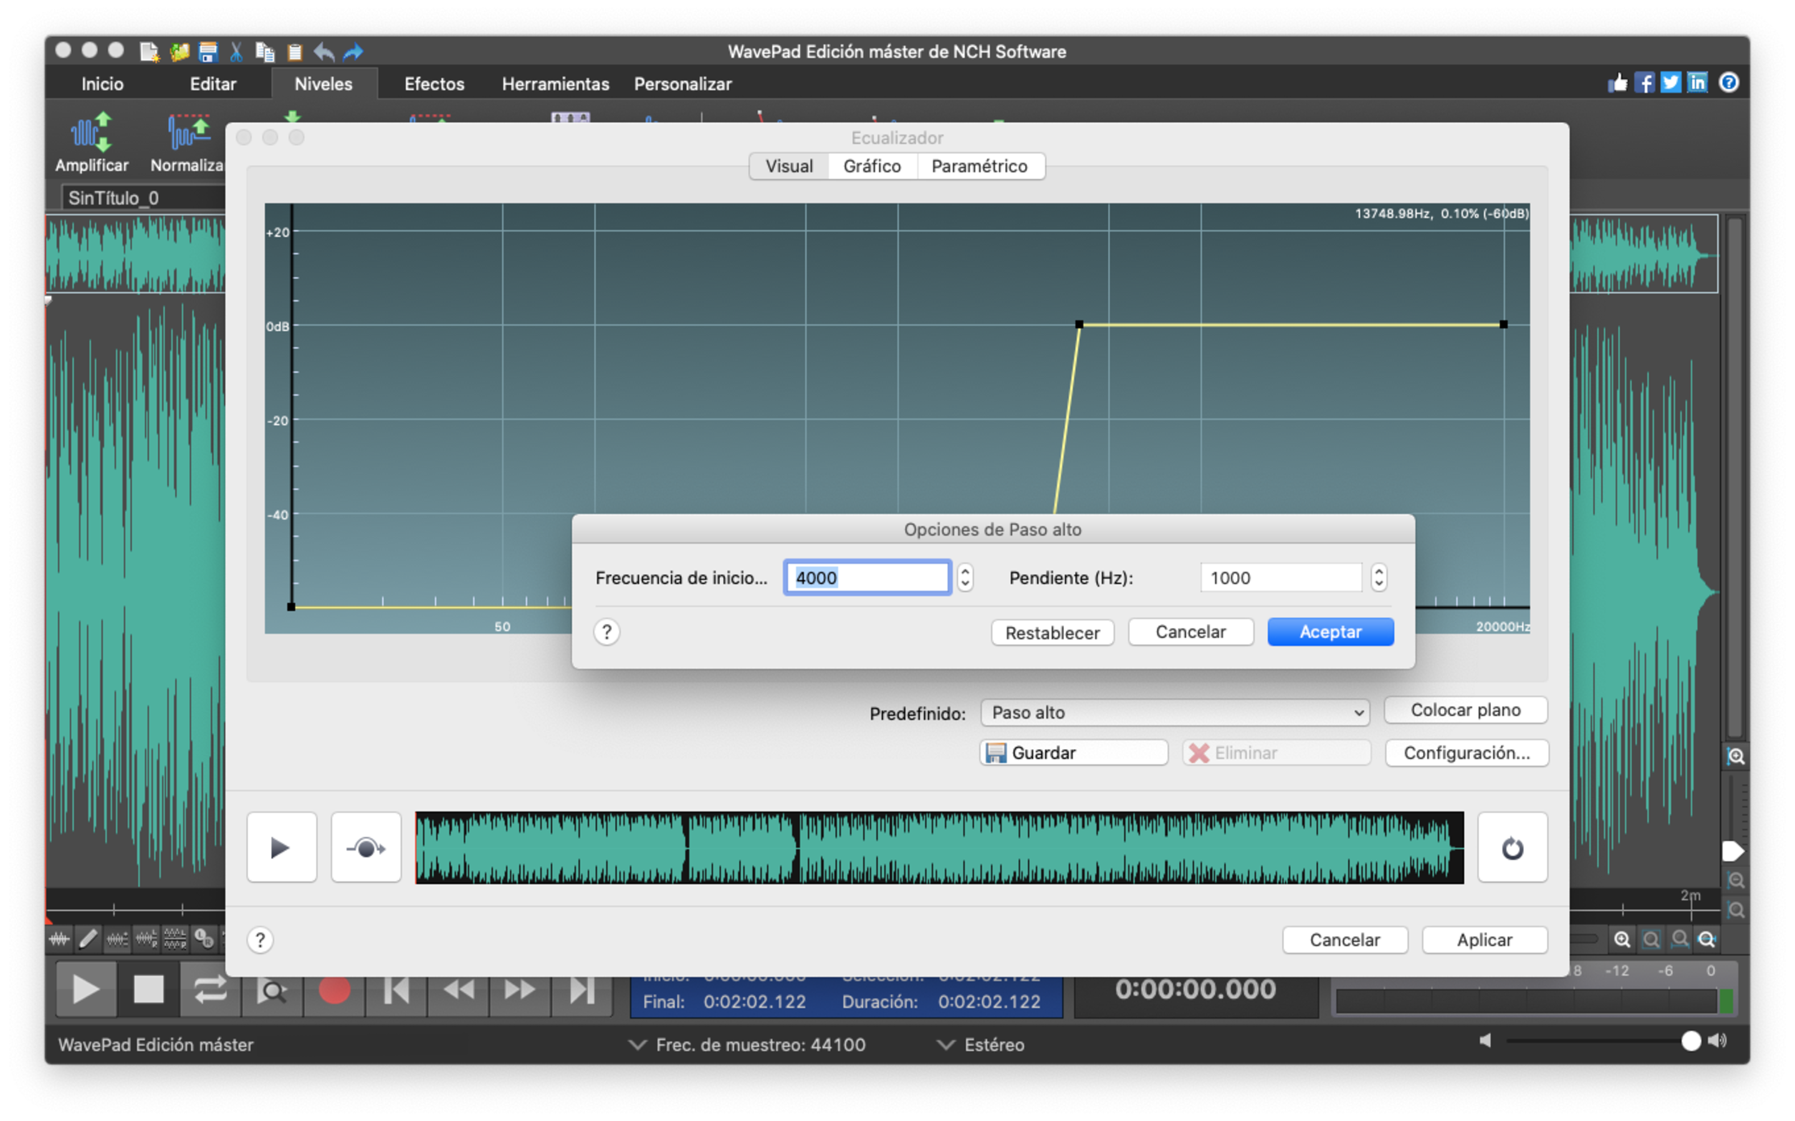Click the Restablecer button
The image size is (1795, 1121).
[1053, 632]
